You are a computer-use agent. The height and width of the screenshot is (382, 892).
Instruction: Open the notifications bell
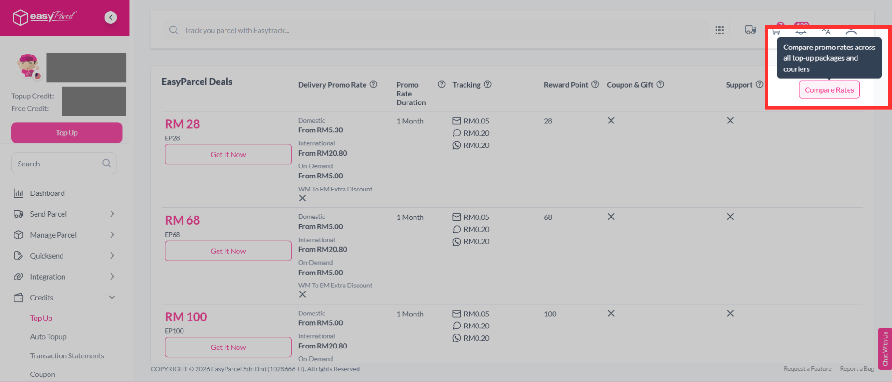pos(801,31)
